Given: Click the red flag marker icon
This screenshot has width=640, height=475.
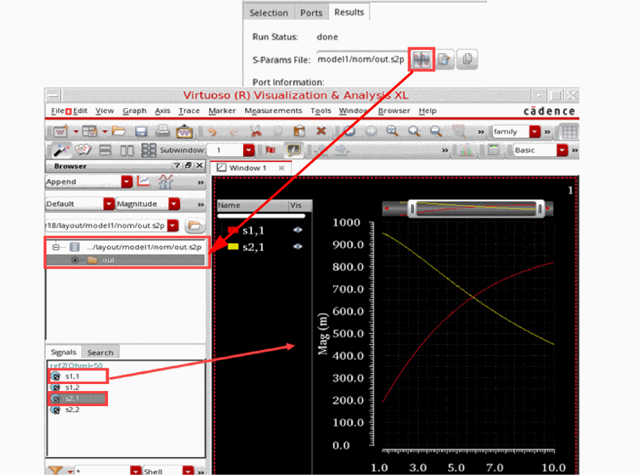Looking at the screenshot, I should click(x=270, y=150).
